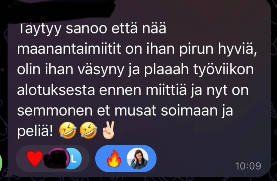Tap the first rolling-laughing emoji in message
Image resolution: width=277 pixels, height=181 pixels.
tap(67, 130)
